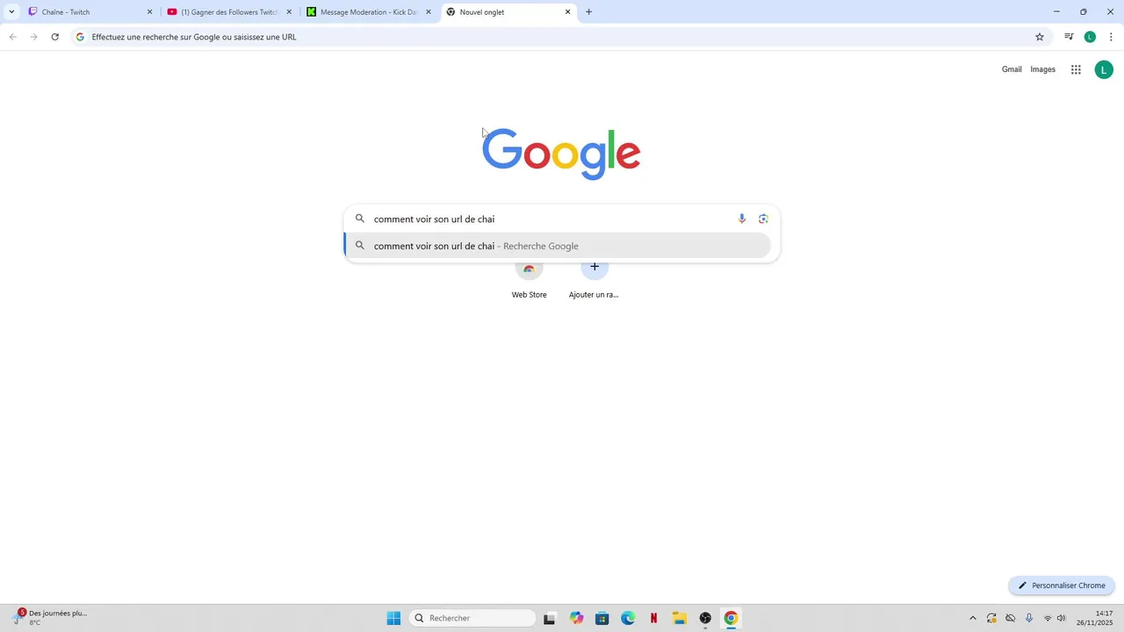This screenshot has width=1124, height=632.
Task: Select the Nouvel onglet tab
Action: click(509, 12)
